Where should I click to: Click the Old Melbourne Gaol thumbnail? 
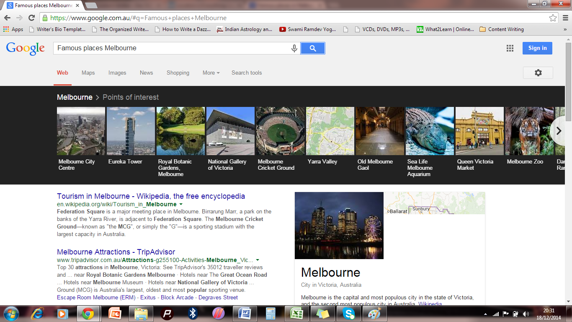(x=380, y=131)
